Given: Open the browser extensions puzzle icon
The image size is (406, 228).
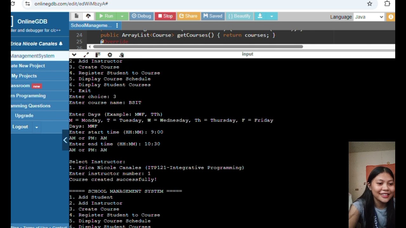Looking at the screenshot, I should click(387, 4).
